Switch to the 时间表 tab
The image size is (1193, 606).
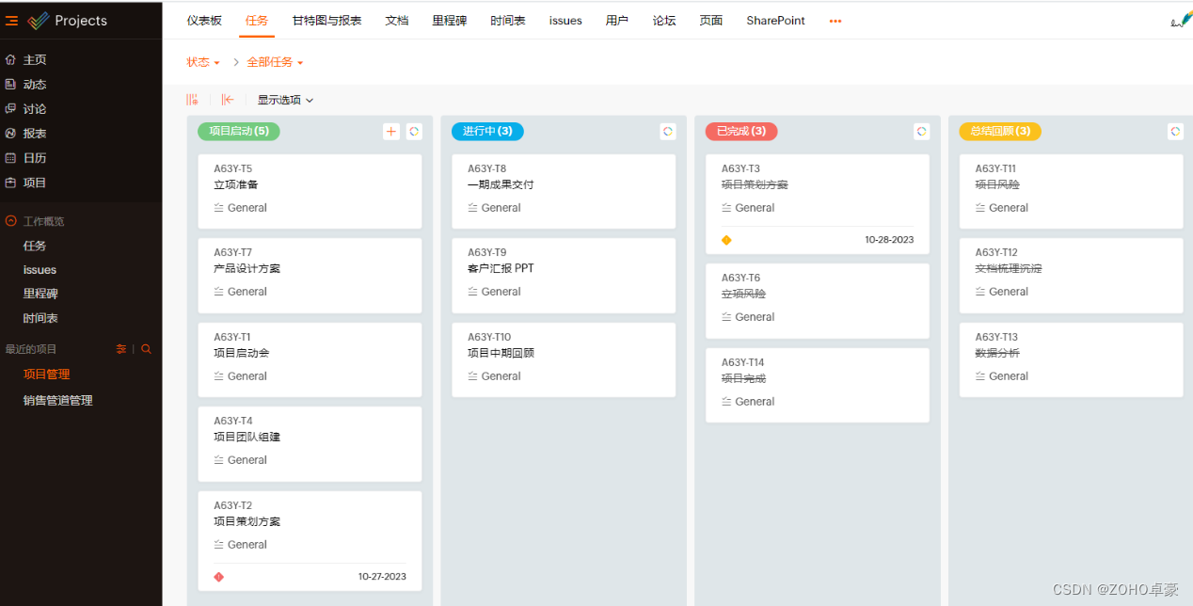(508, 21)
